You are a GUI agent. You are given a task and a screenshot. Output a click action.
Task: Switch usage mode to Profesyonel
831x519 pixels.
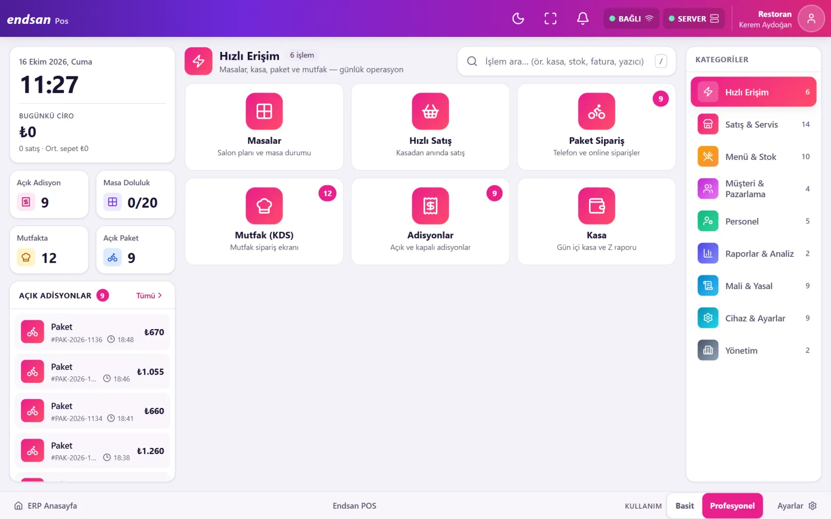[x=732, y=506]
